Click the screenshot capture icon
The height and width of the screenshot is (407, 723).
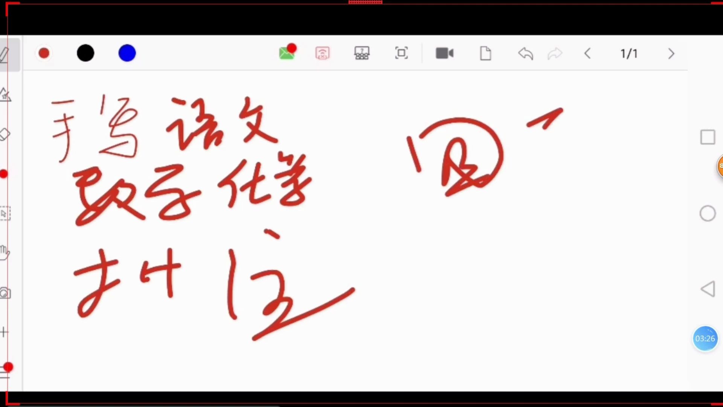402,53
